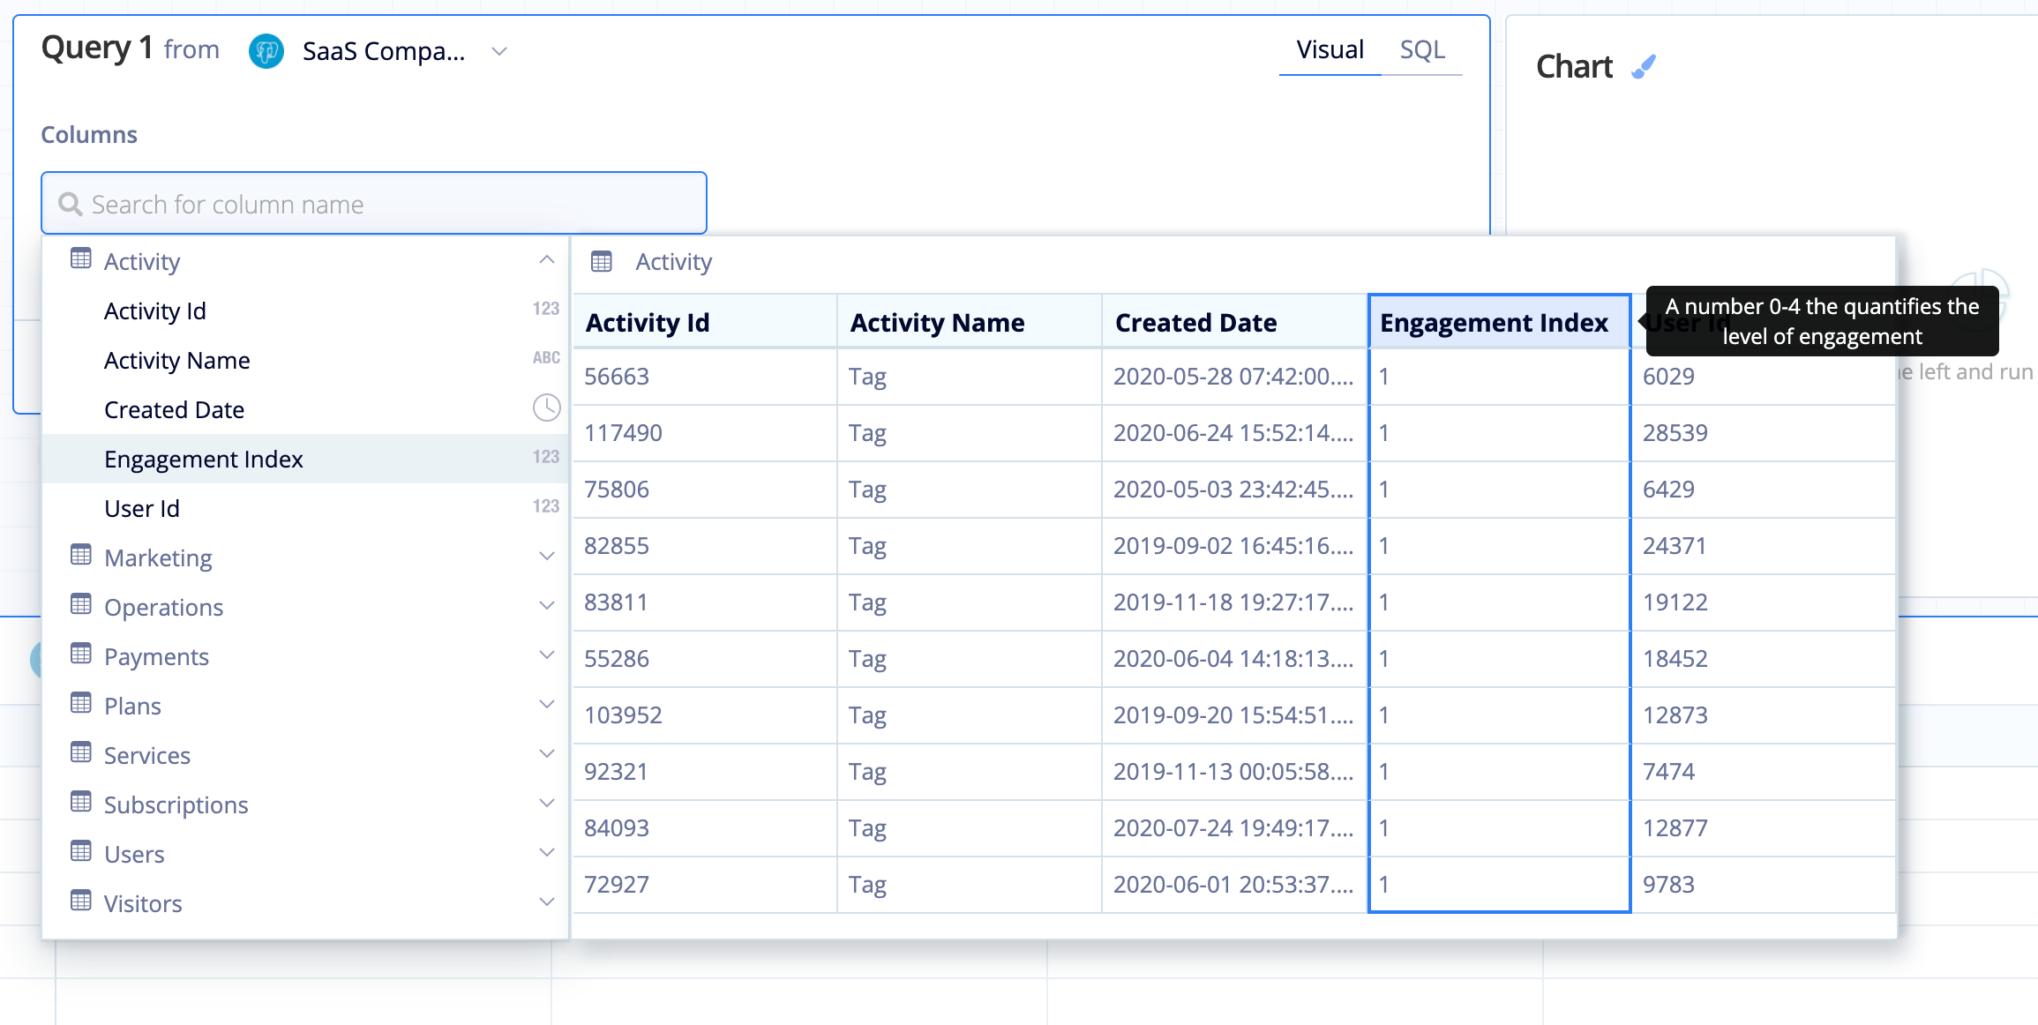Screen dimensions: 2038x1025
Task: Collapse the Activity column list
Action: [x=548, y=260]
